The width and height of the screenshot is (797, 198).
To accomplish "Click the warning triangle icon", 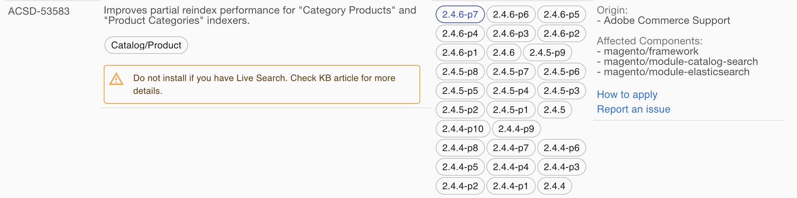I will coord(116,79).
